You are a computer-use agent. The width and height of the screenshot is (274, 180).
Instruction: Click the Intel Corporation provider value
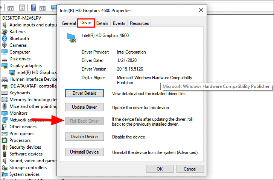click(x=131, y=52)
